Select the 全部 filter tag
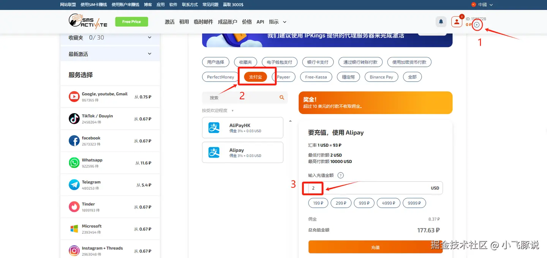Image resolution: width=547 pixels, height=258 pixels. click(412, 77)
